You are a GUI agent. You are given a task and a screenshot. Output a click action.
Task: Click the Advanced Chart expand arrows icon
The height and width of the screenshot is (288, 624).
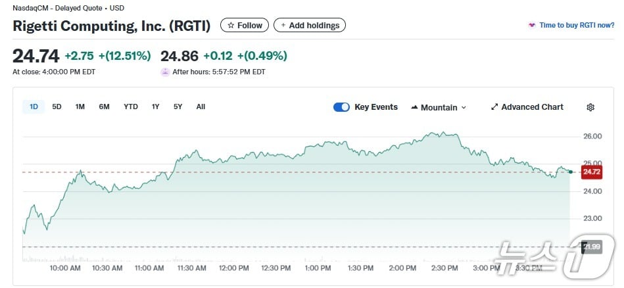click(x=494, y=107)
